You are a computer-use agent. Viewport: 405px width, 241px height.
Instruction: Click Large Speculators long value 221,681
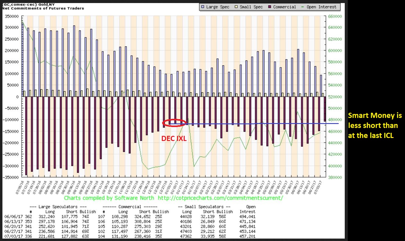click(46, 236)
